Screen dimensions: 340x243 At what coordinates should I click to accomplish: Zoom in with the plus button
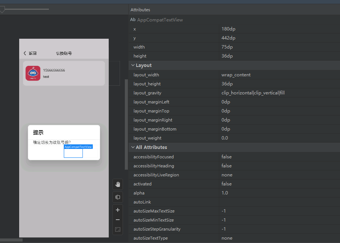point(118,210)
